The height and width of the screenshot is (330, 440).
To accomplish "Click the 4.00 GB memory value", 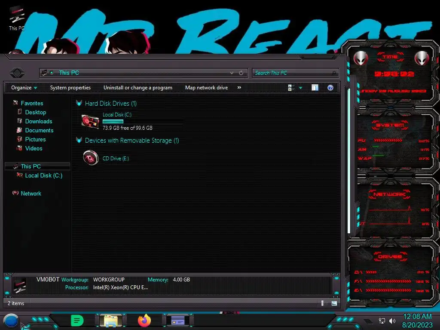I will [181, 280].
